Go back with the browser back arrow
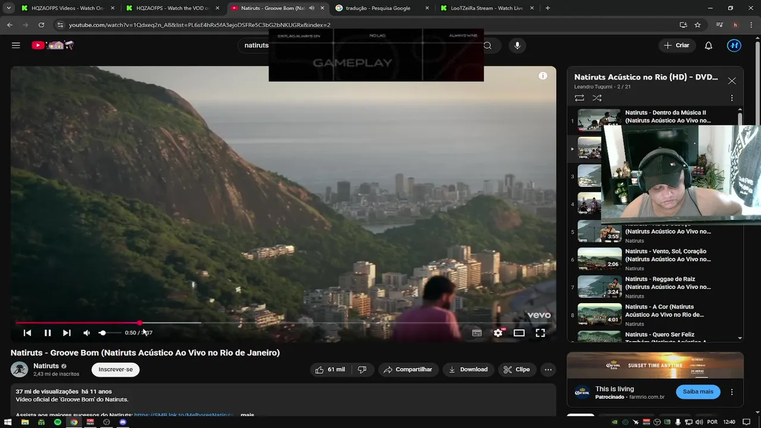Image resolution: width=761 pixels, height=428 pixels. pyautogui.click(x=10, y=25)
